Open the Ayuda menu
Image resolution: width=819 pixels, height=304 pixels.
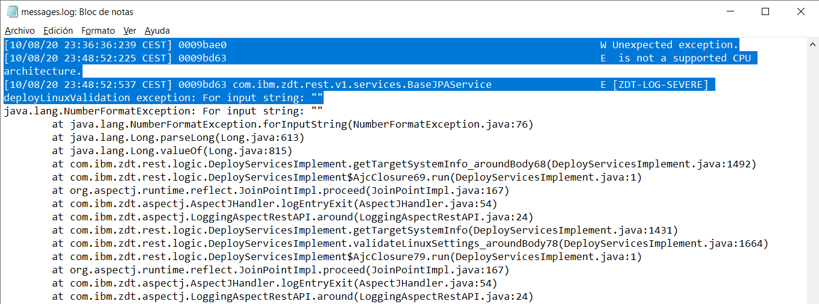point(157,30)
